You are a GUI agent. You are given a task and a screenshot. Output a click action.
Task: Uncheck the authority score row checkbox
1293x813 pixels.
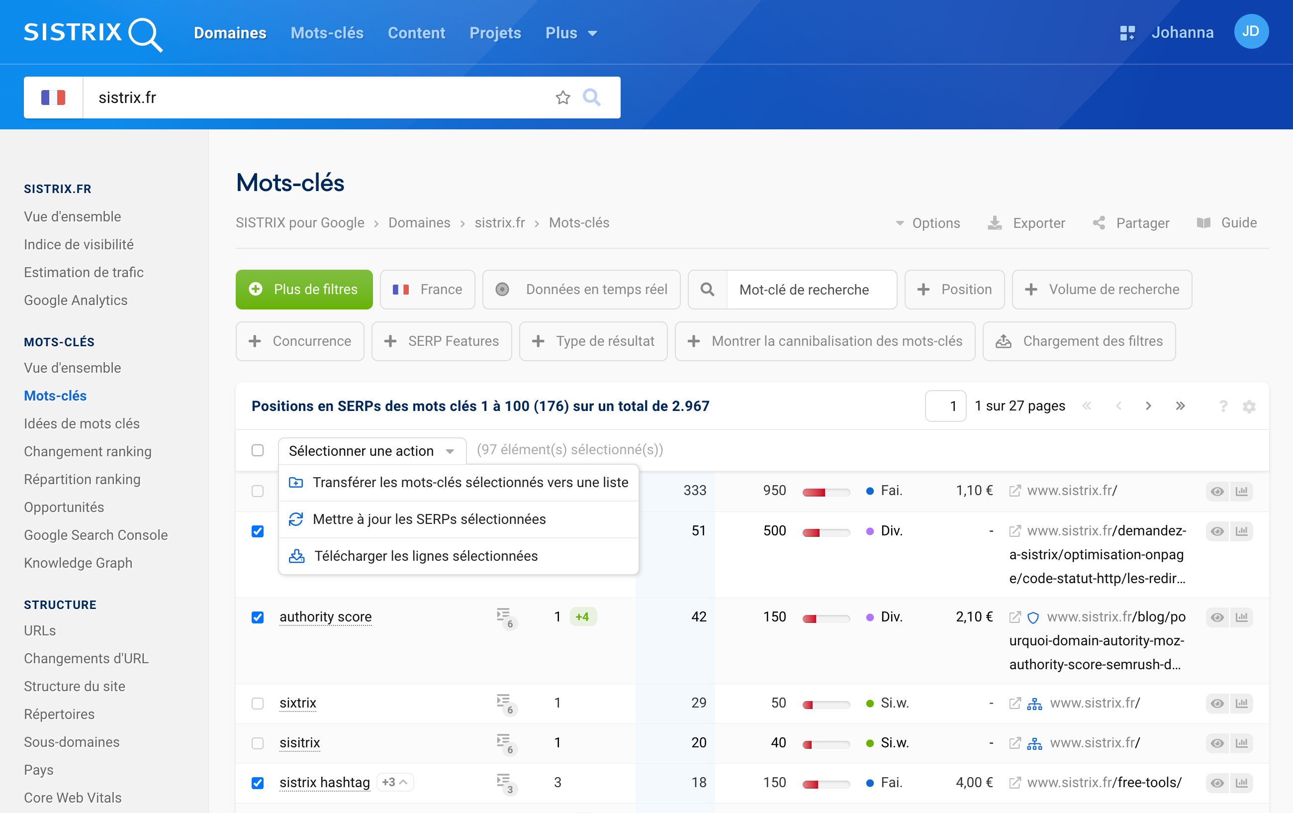tap(258, 617)
